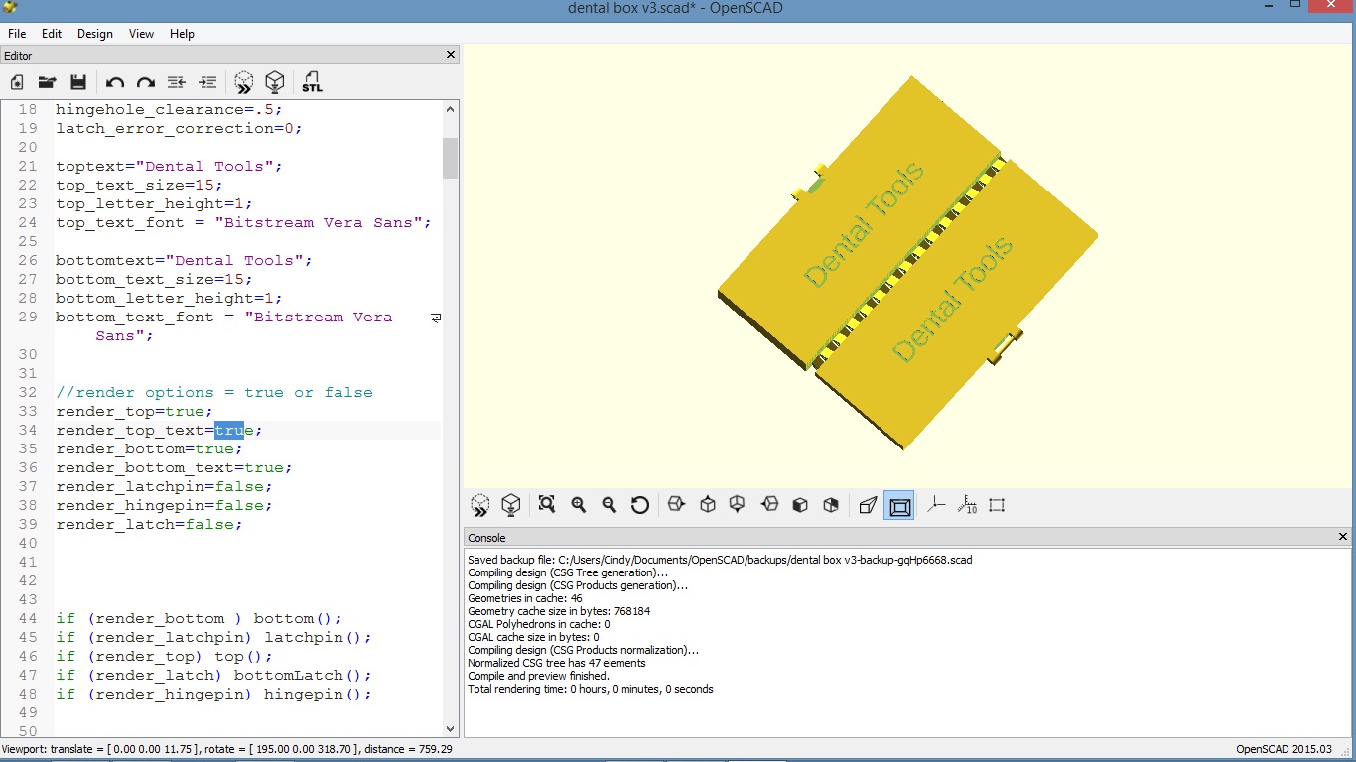Zoom in on the 3D view
This screenshot has height=762, width=1356.
pyautogui.click(x=579, y=505)
